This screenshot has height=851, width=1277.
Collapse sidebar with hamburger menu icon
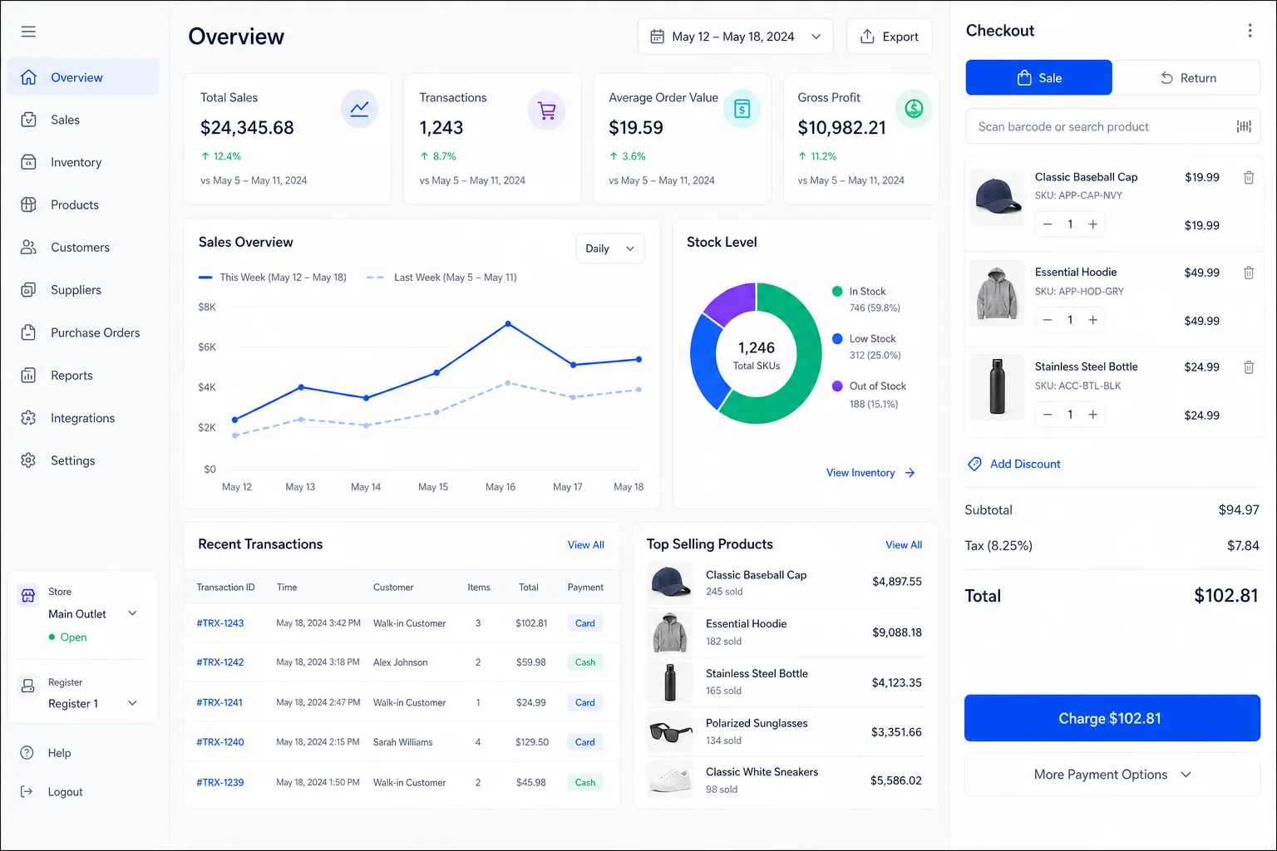pyautogui.click(x=28, y=32)
